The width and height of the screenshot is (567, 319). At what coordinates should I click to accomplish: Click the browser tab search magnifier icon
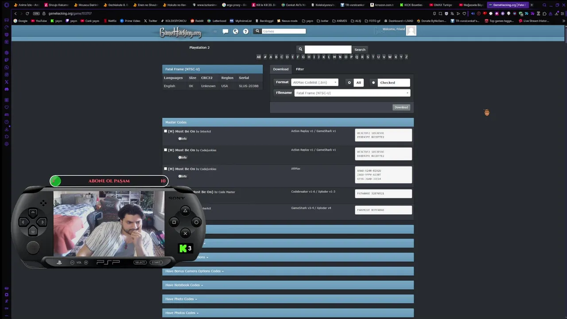544,5
